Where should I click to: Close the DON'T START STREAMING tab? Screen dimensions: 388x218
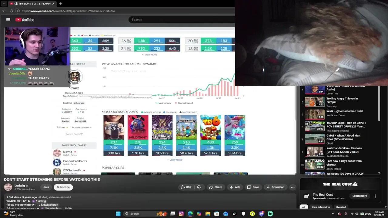click(x=53, y=4)
